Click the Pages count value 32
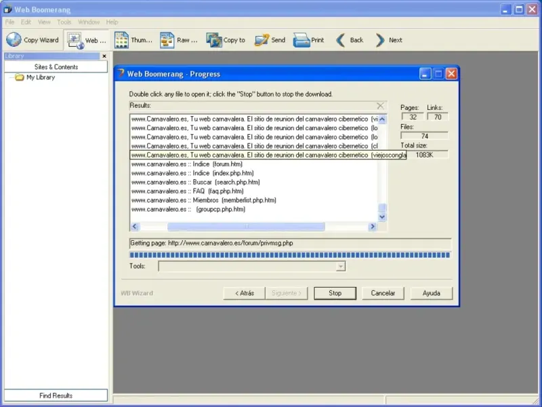Screen dimensions: 542x407 point(413,117)
